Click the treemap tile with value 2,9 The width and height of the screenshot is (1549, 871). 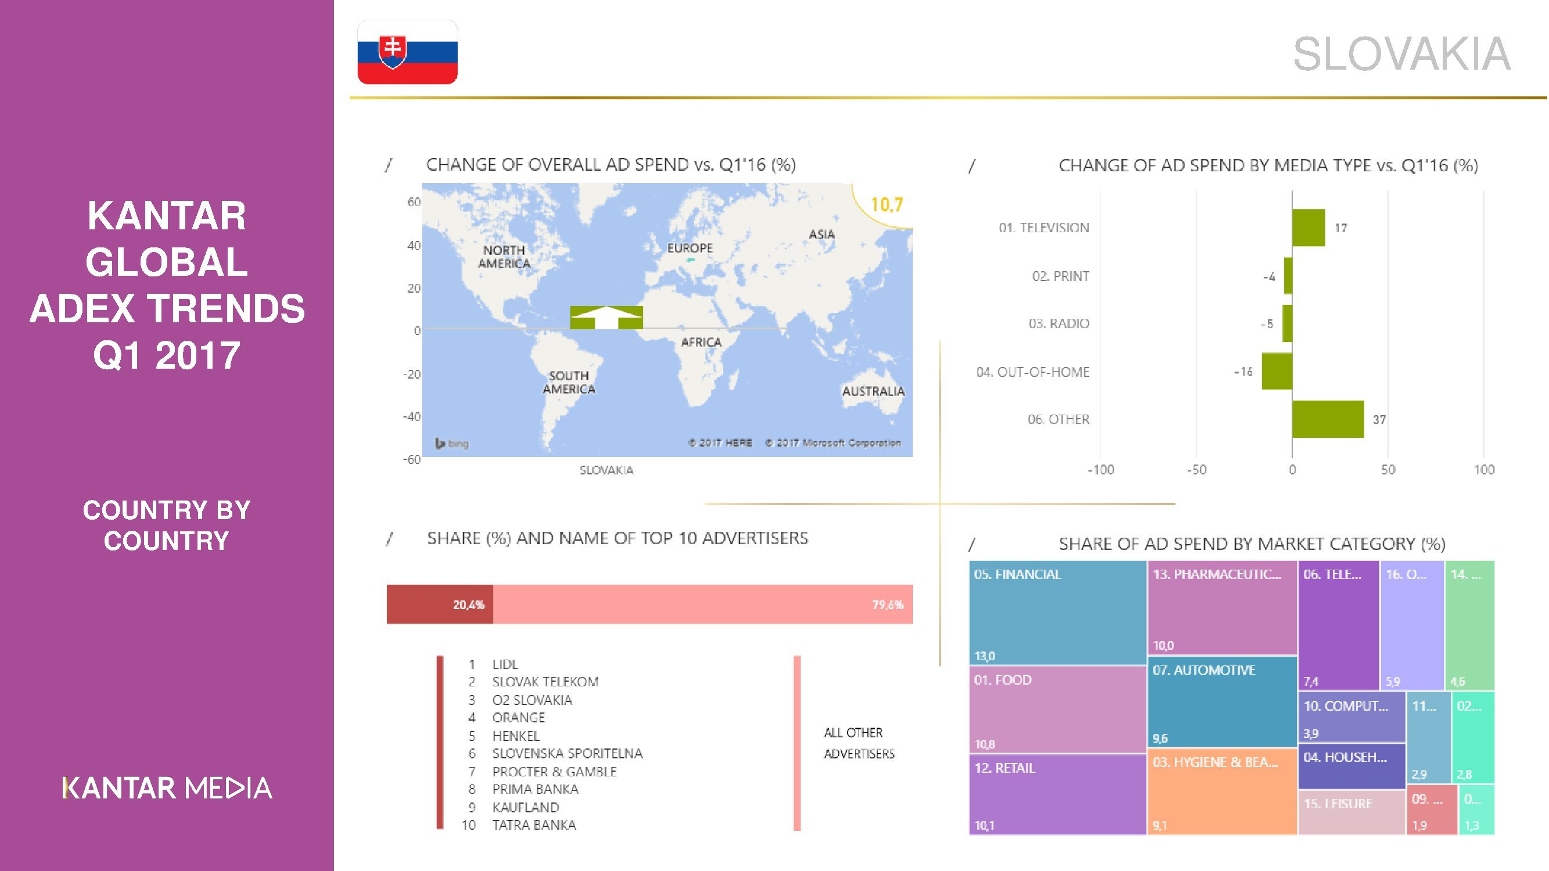[1429, 737]
